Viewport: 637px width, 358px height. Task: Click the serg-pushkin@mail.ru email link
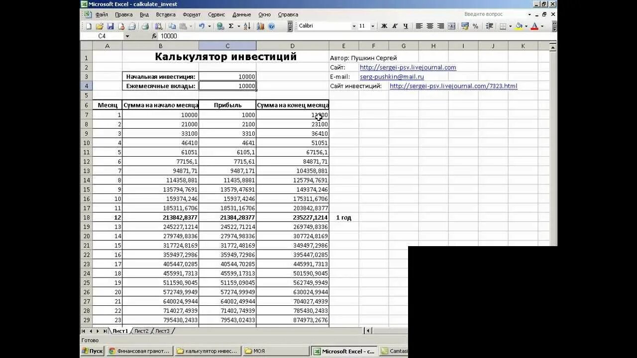point(392,77)
